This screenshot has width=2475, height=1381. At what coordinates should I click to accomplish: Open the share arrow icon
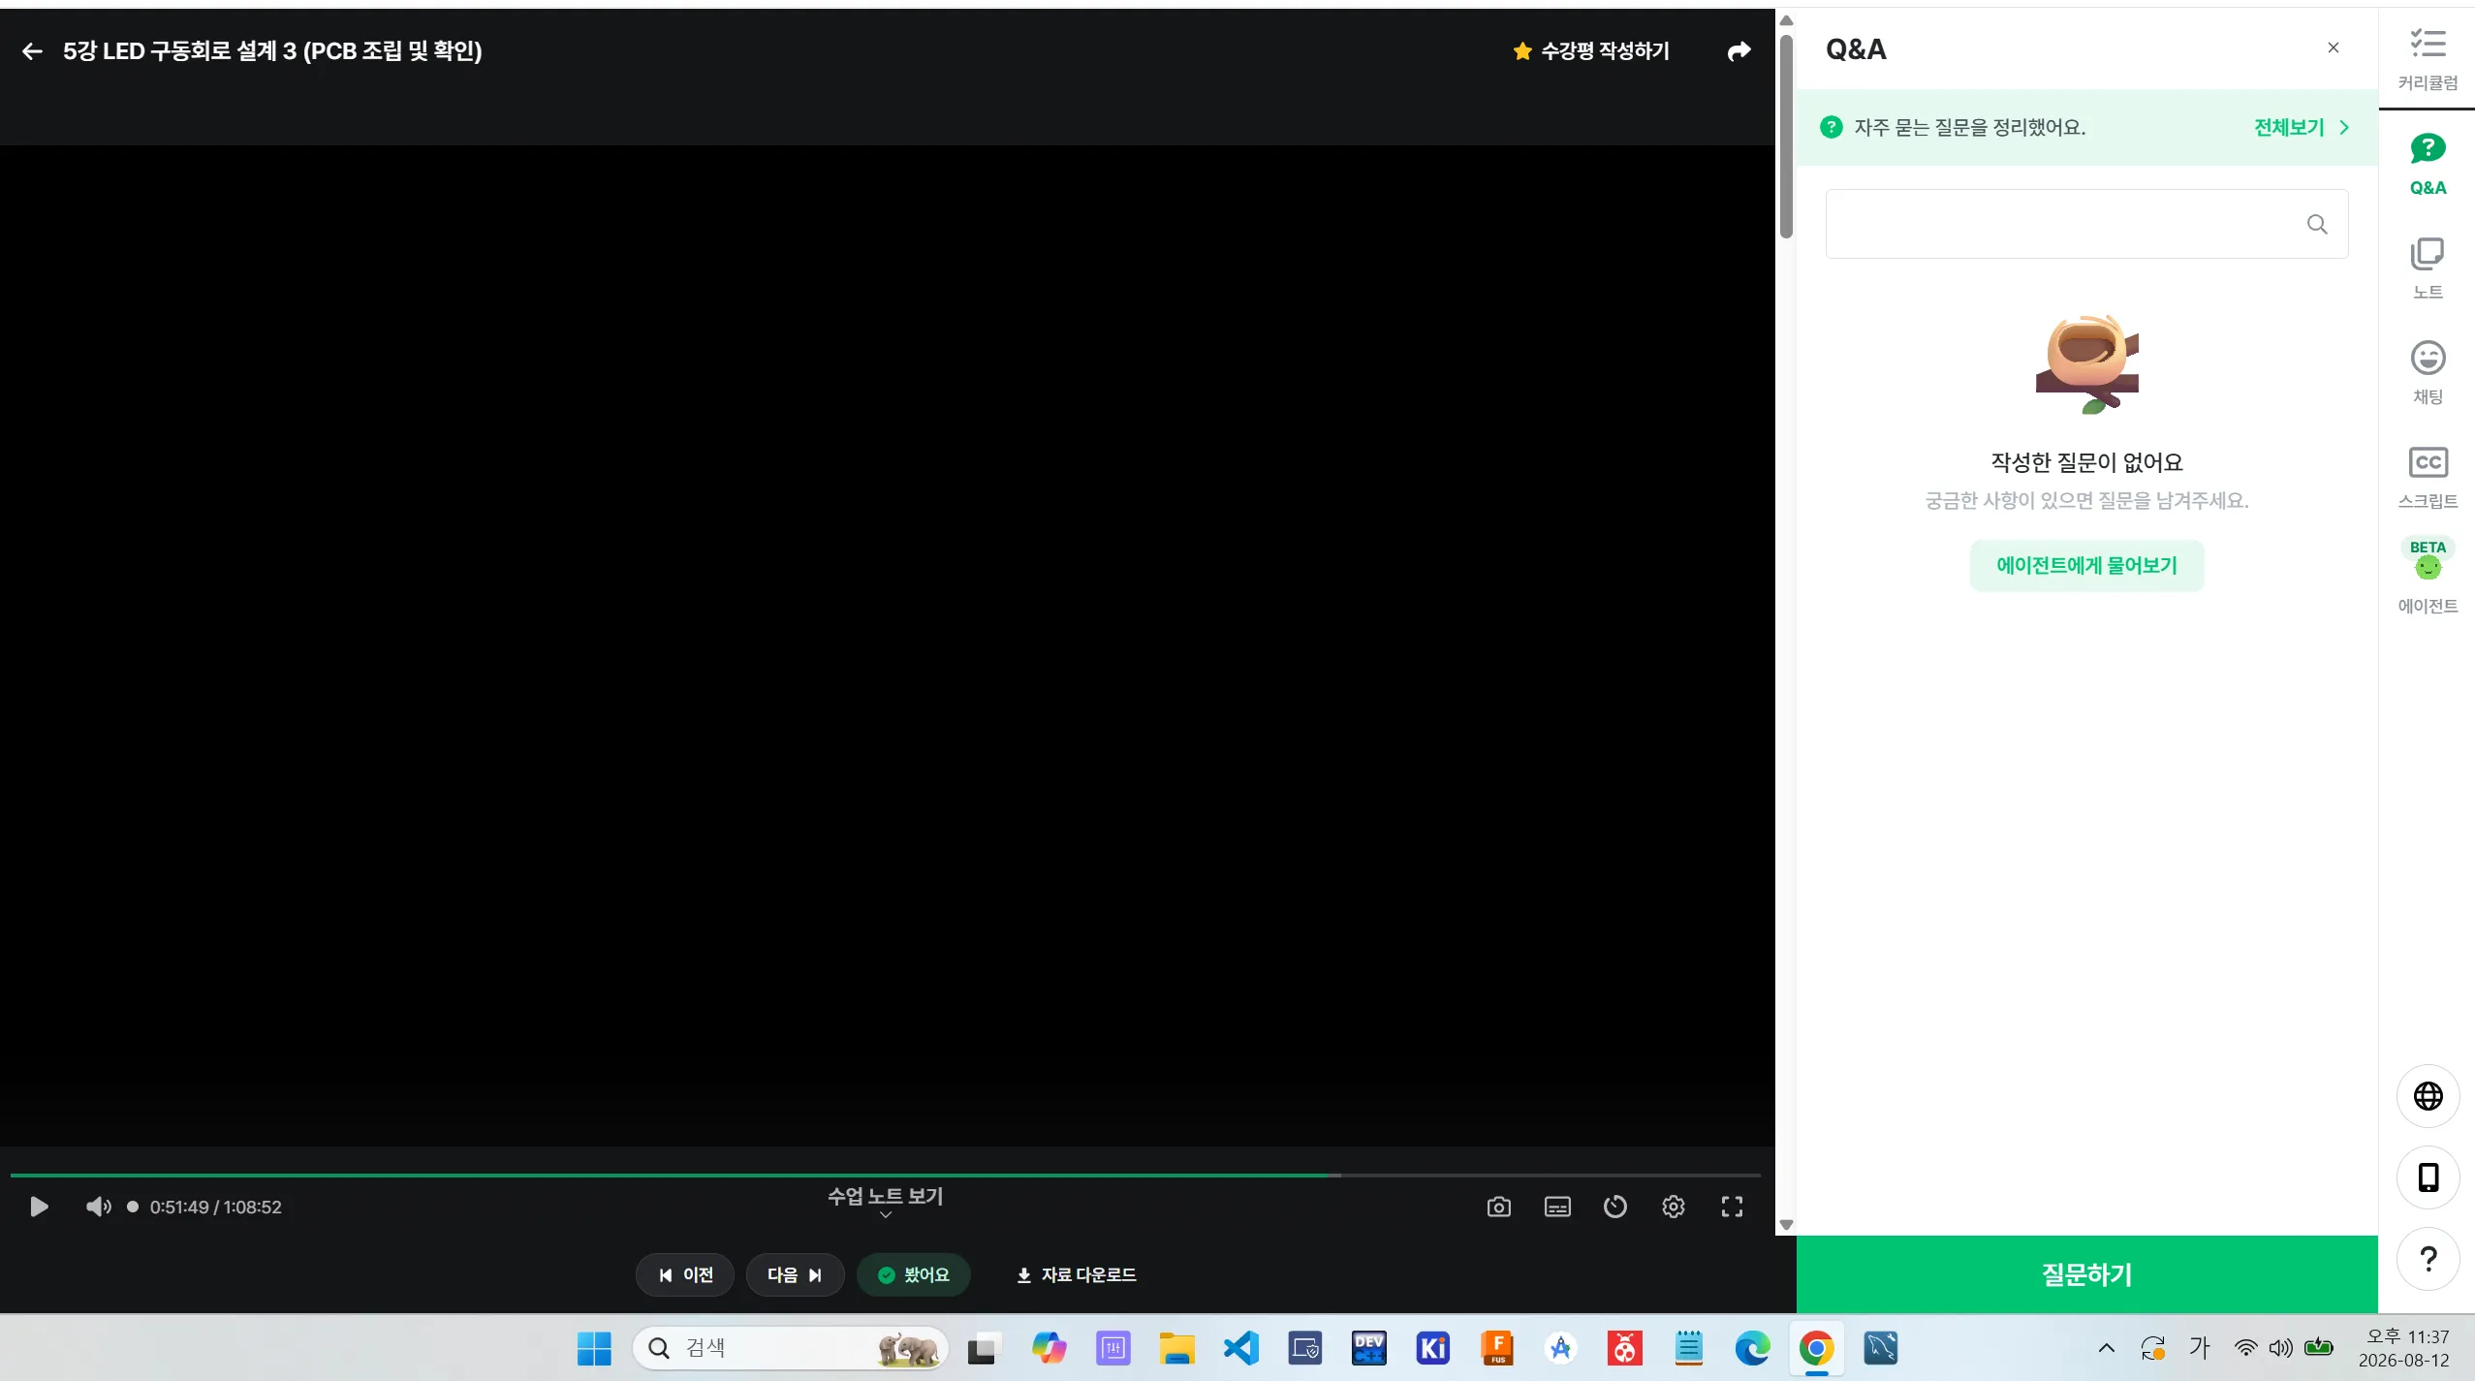(x=1739, y=51)
